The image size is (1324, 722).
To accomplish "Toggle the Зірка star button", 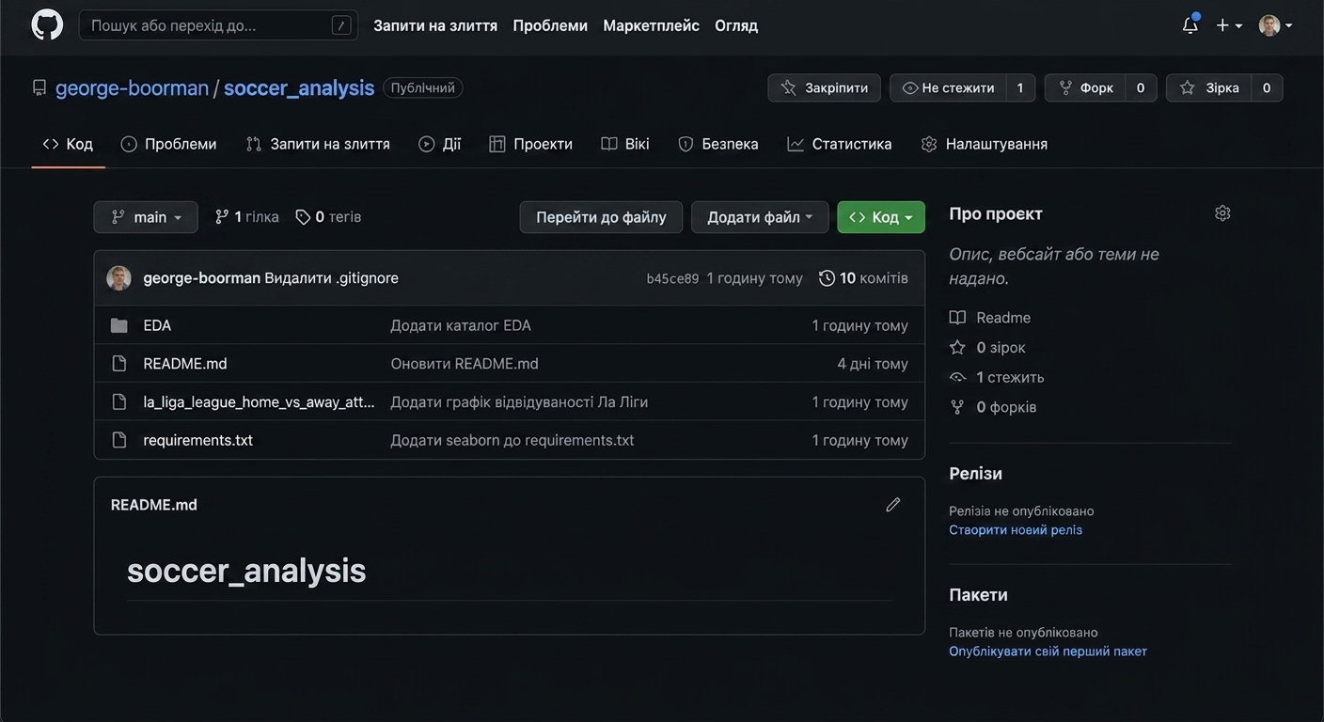I will pyautogui.click(x=1209, y=88).
